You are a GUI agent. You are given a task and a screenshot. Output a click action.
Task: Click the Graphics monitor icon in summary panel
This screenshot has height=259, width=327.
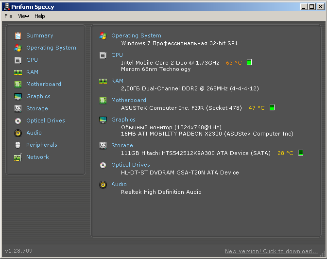click(103, 120)
